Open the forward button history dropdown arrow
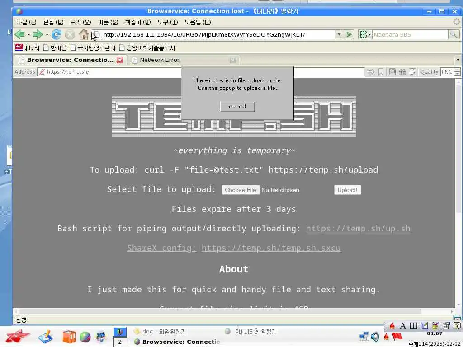 click(47, 34)
